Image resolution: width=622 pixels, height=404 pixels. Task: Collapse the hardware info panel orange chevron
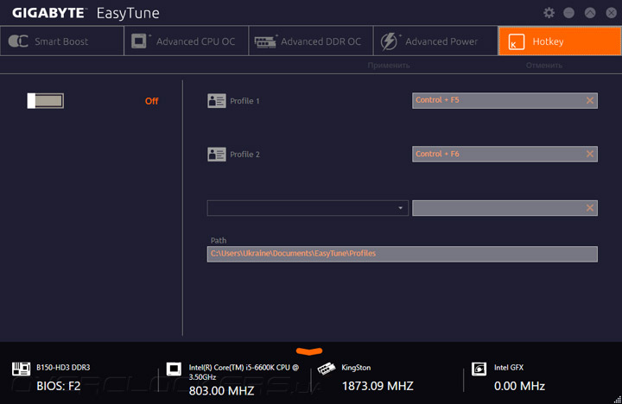pyautogui.click(x=309, y=350)
